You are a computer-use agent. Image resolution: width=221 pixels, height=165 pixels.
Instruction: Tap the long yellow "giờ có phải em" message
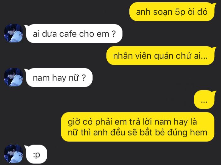138,127
